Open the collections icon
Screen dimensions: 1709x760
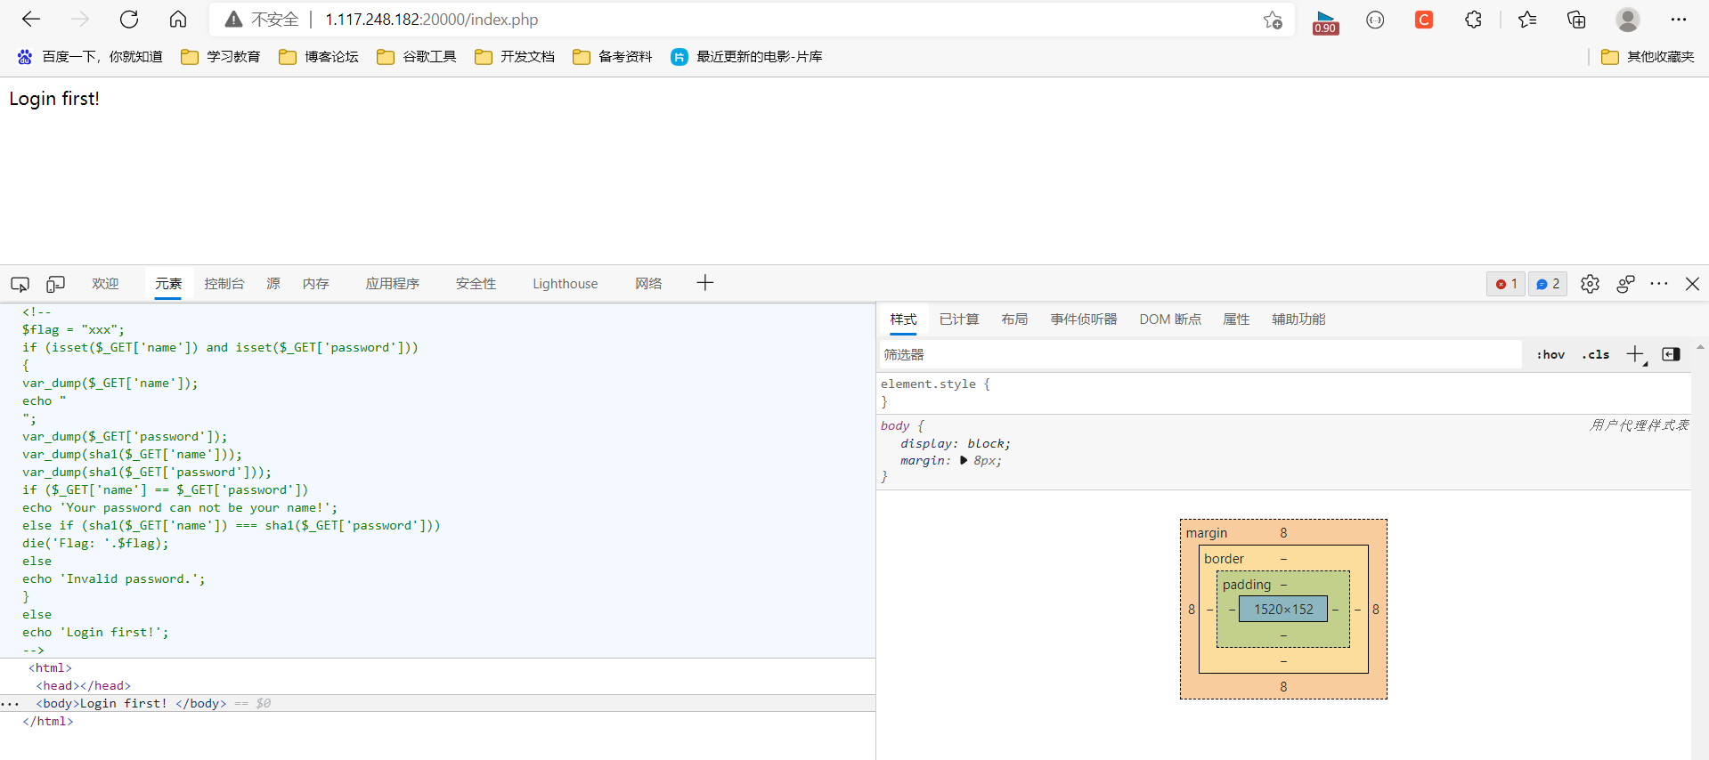1576,20
